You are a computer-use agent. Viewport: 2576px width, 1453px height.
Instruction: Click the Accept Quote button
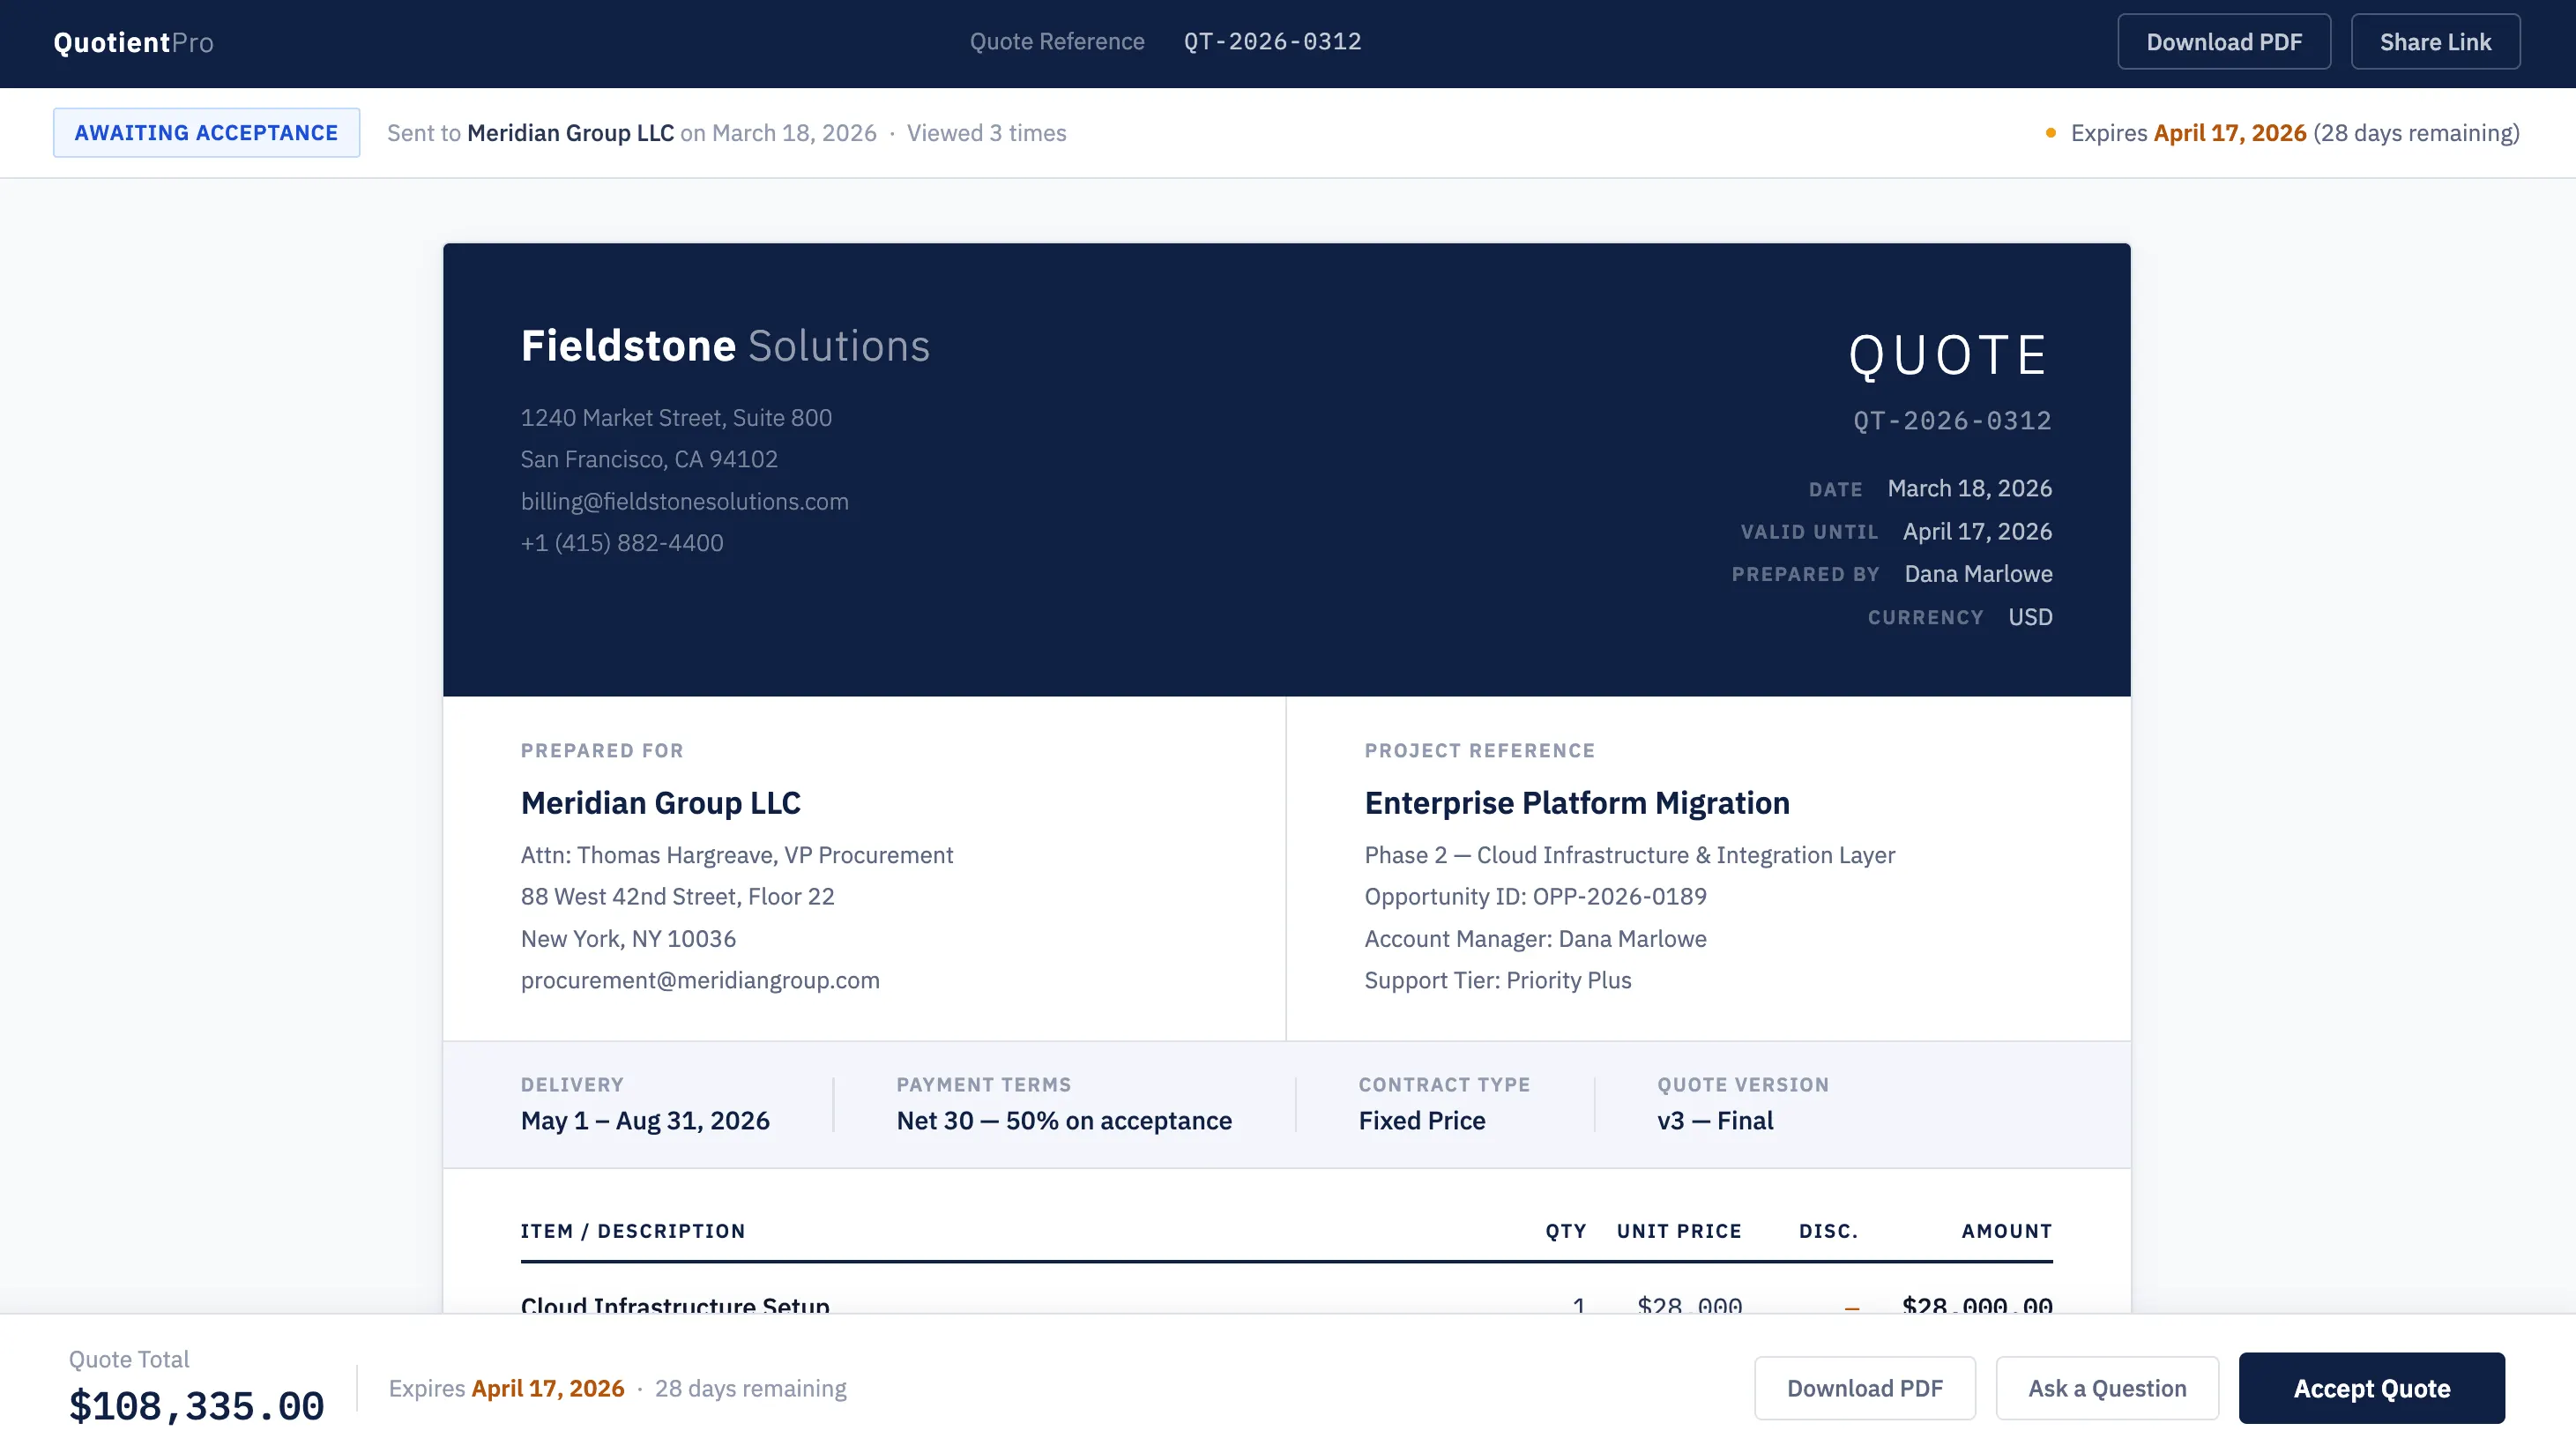coord(2371,1388)
